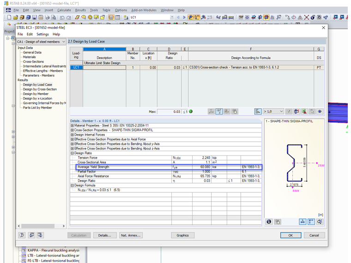Screen dimensions: 351x263
Task: Select Effective Lengths - Members tree item
Action: pos(42,71)
